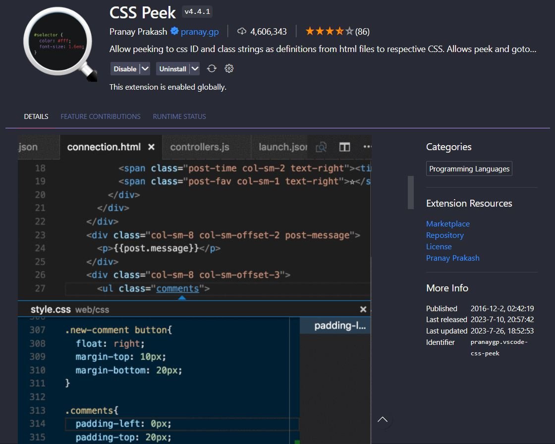
Task: Click the find-in-file icon beside launch.json tab
Action: tap(321, 147)
